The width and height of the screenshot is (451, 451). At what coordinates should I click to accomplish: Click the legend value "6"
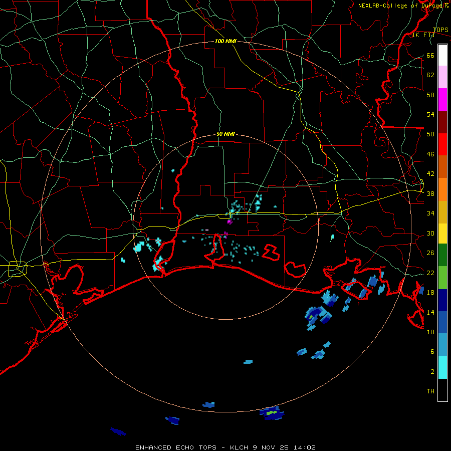432,352
